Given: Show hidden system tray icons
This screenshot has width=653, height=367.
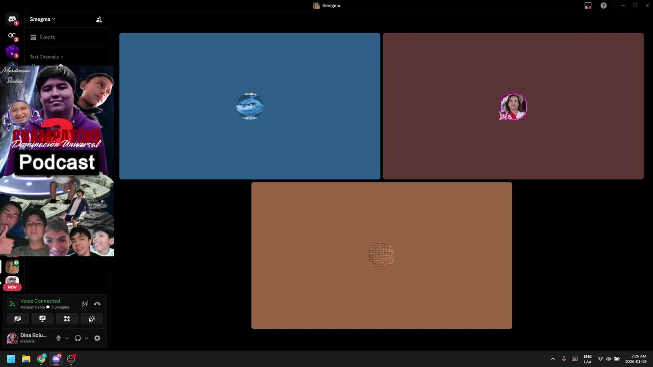Looking at the screenshot, I should (x=552, y=359).
